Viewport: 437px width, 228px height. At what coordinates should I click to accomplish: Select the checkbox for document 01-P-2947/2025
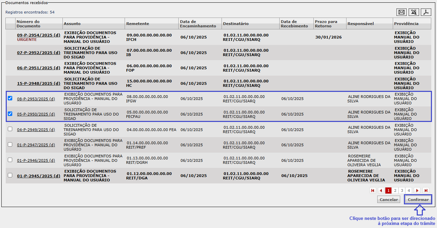click(x=10, y=145)
